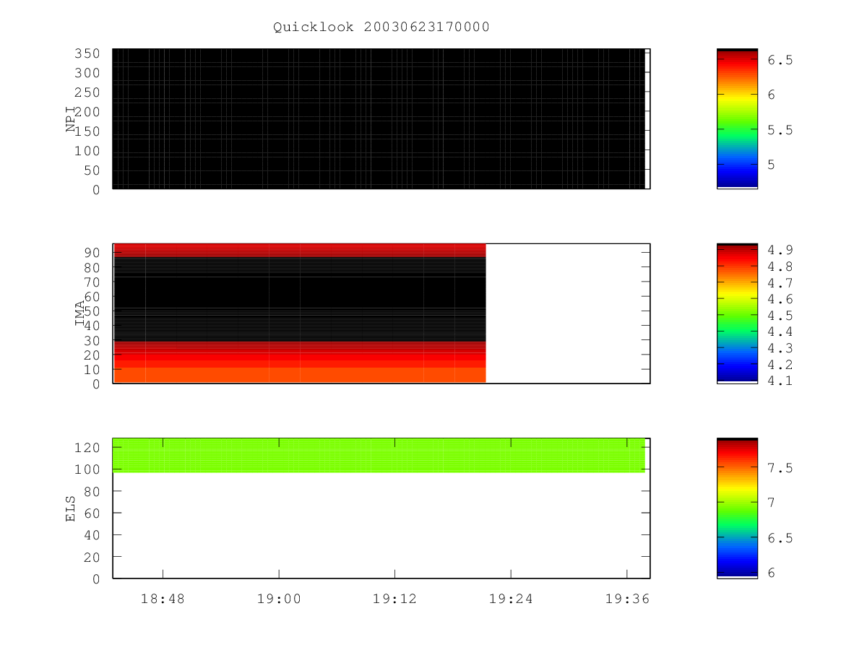
Task: Click the 60 tick on ELS axis
Action: pos(92,513)
